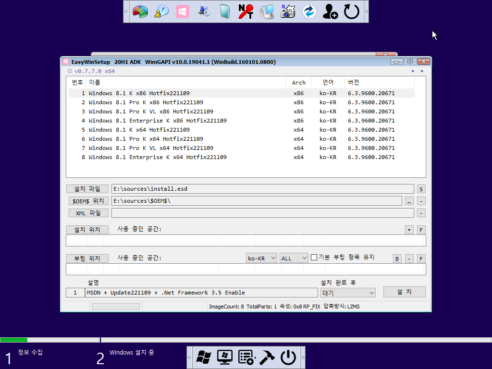Screen dimensions: 492x369
Task: Select row 4 Windows 8.1 Enterprise K x86
Action: [242, 121]
